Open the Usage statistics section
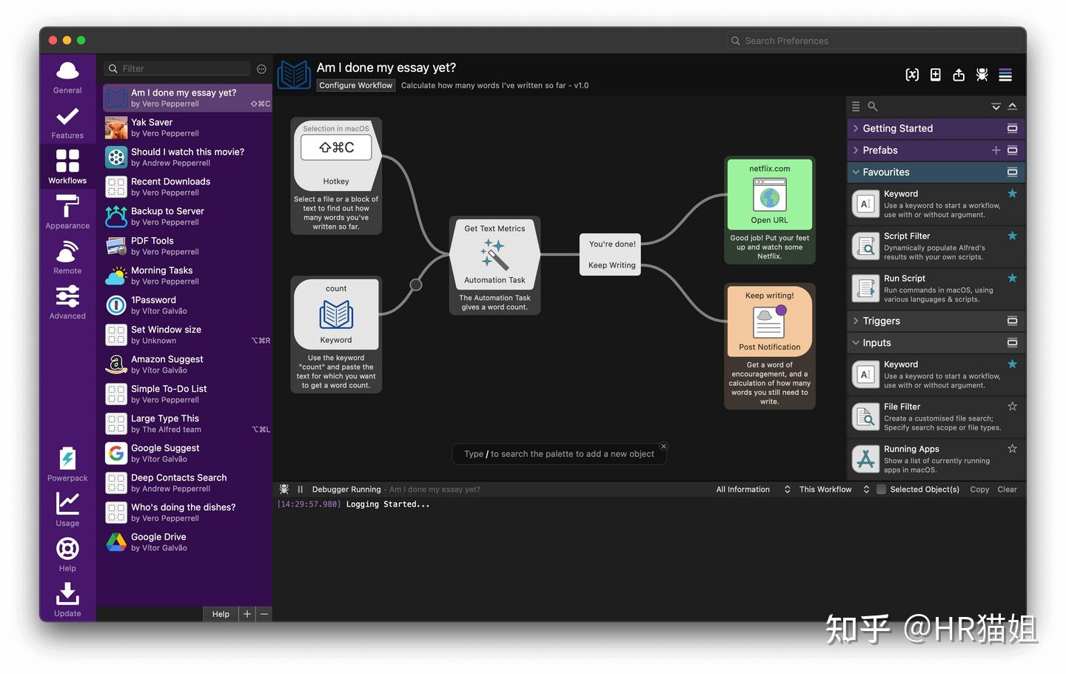 (67, 509)
